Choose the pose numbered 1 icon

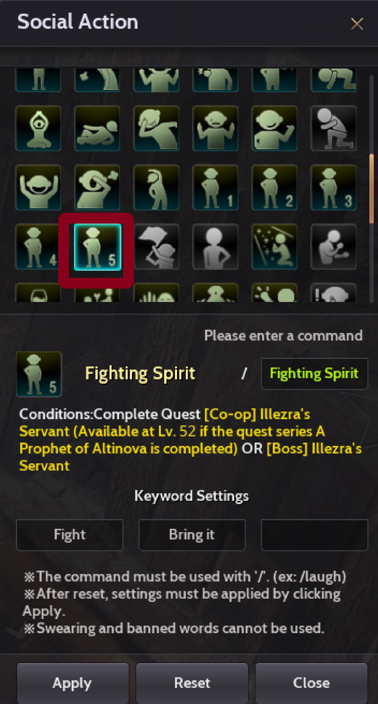coord(215,188)
